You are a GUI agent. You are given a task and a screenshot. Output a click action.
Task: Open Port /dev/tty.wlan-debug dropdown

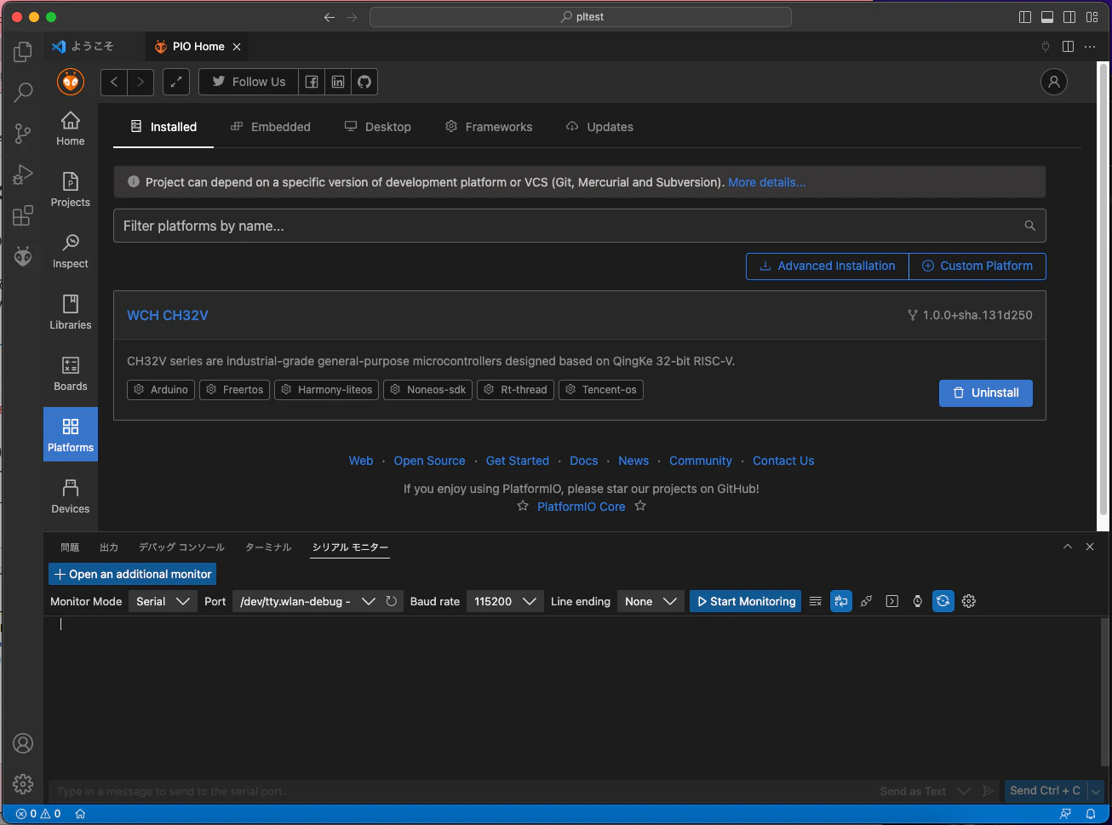(x=307, y=601)
